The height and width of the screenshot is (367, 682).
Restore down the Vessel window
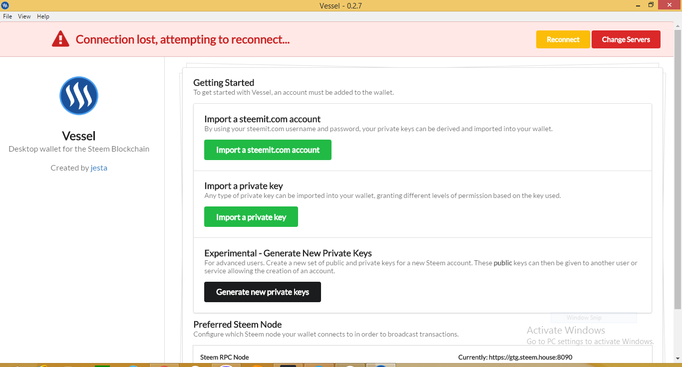click(x=651, y=4)
